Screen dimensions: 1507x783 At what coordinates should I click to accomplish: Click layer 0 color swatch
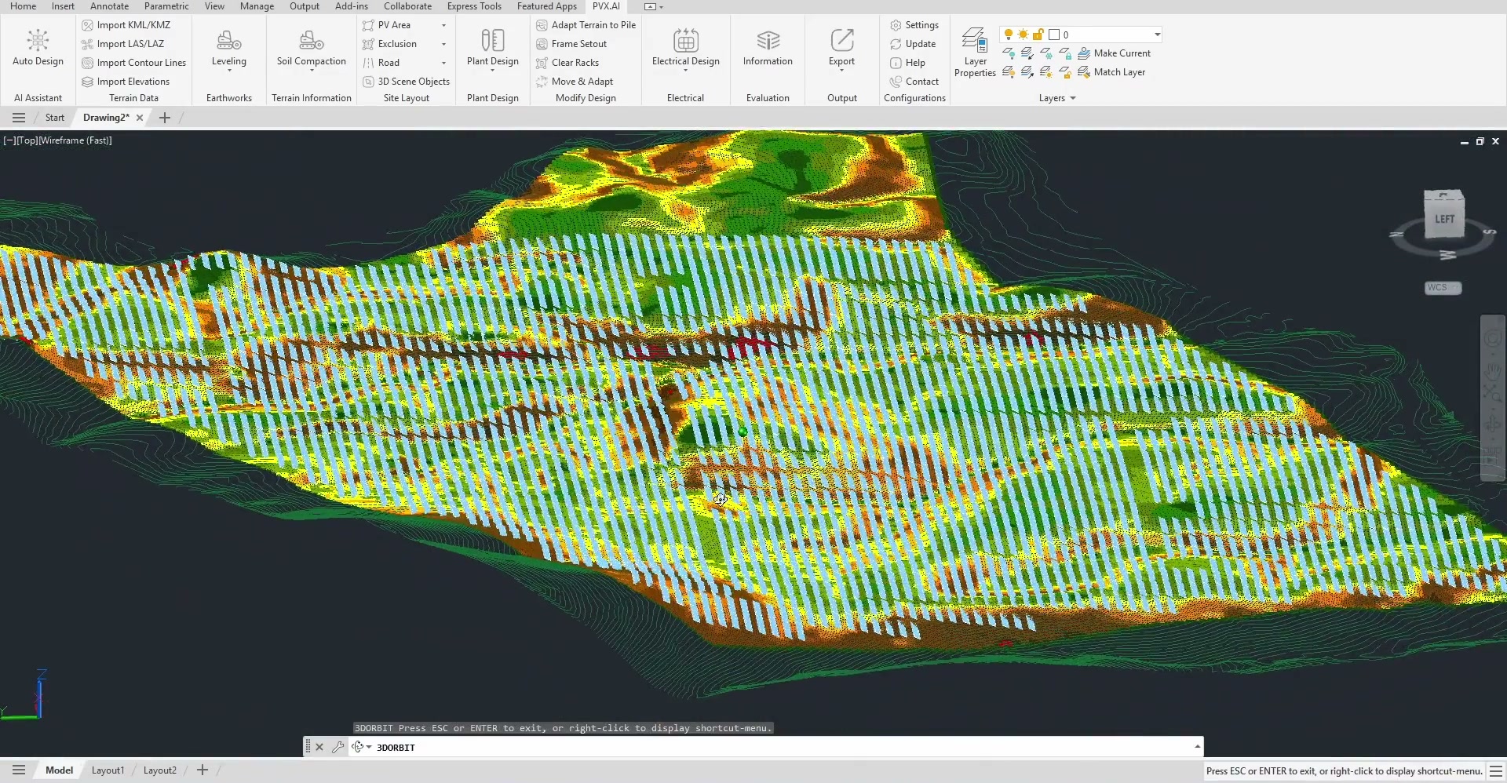pyautogui.click(x=1054, y=35)
